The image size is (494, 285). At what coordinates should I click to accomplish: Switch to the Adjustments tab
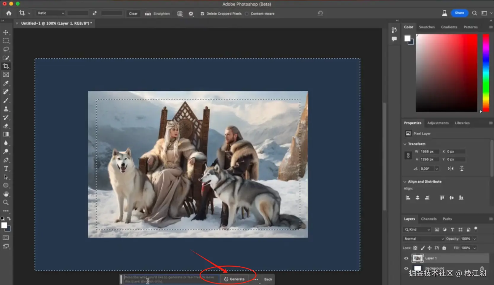[x=438, y=123]
